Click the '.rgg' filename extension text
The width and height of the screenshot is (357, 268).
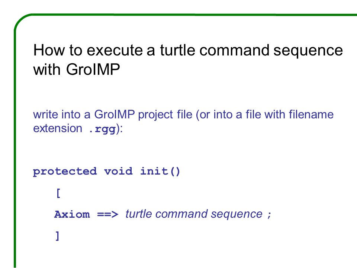pyautogui.click(x=102, y=129)
